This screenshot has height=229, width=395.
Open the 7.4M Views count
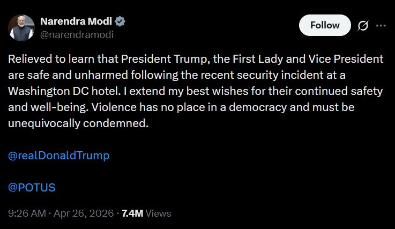point(132,213)
